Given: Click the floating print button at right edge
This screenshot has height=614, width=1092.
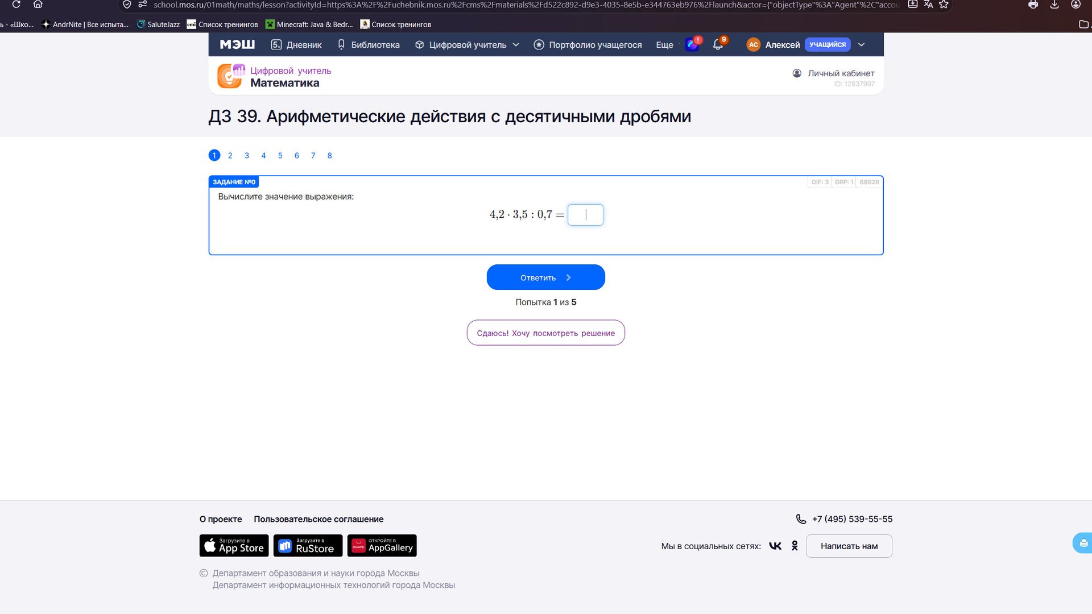Looking at the screenshot, I should (1083, 543).
